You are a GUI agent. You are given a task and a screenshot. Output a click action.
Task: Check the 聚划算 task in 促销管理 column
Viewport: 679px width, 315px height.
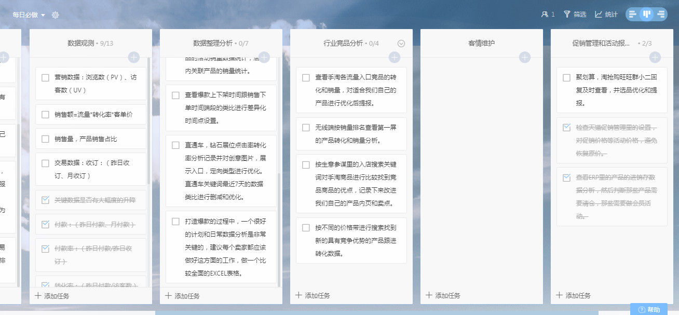(566, 77)
